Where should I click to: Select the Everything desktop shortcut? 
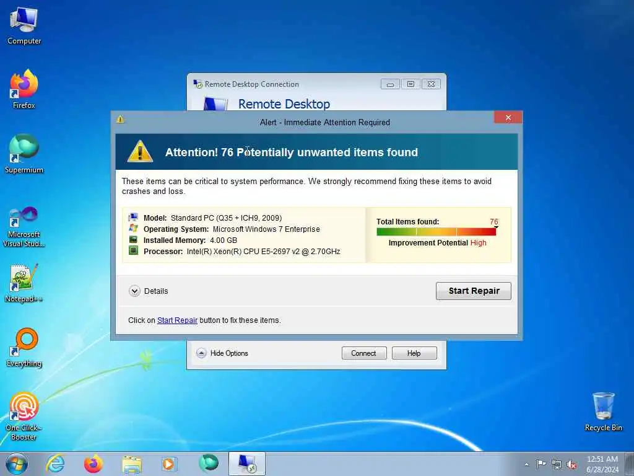(24, 347)
